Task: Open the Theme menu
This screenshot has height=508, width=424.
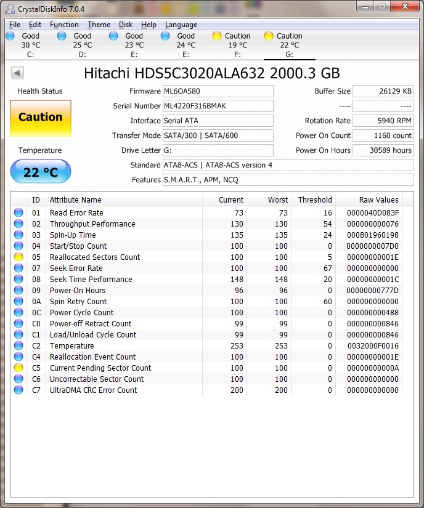Action: click(99, 25)
